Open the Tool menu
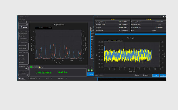 pos(20,19)
